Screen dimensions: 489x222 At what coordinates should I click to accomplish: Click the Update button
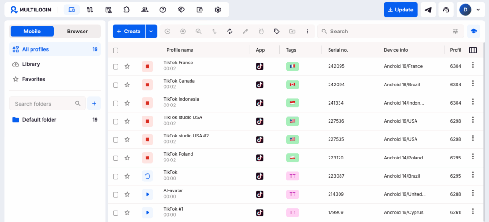click(401, 10)
